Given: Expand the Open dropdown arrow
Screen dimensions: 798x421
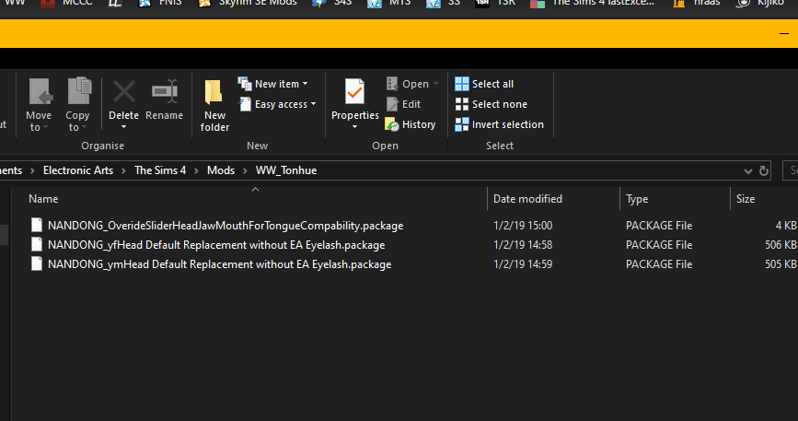Looking at the screenshot, I should point(435,84).
